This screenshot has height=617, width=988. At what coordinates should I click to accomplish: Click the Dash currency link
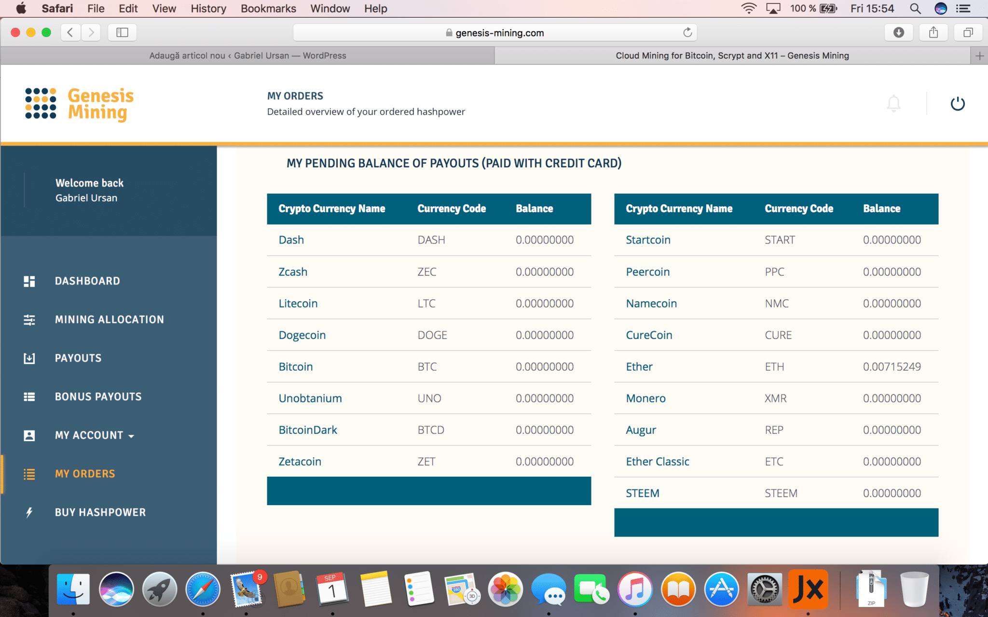pyautogui.click(x=291, y=240)
